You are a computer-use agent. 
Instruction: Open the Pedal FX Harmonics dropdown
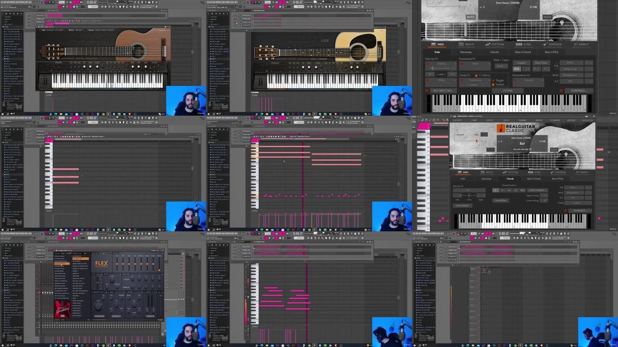click(x=477, y=80)
